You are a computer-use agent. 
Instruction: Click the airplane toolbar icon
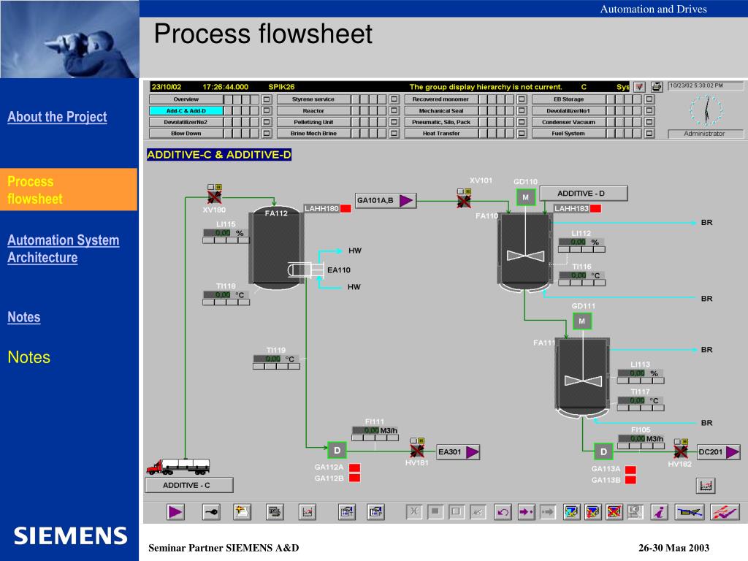point(690,512)
